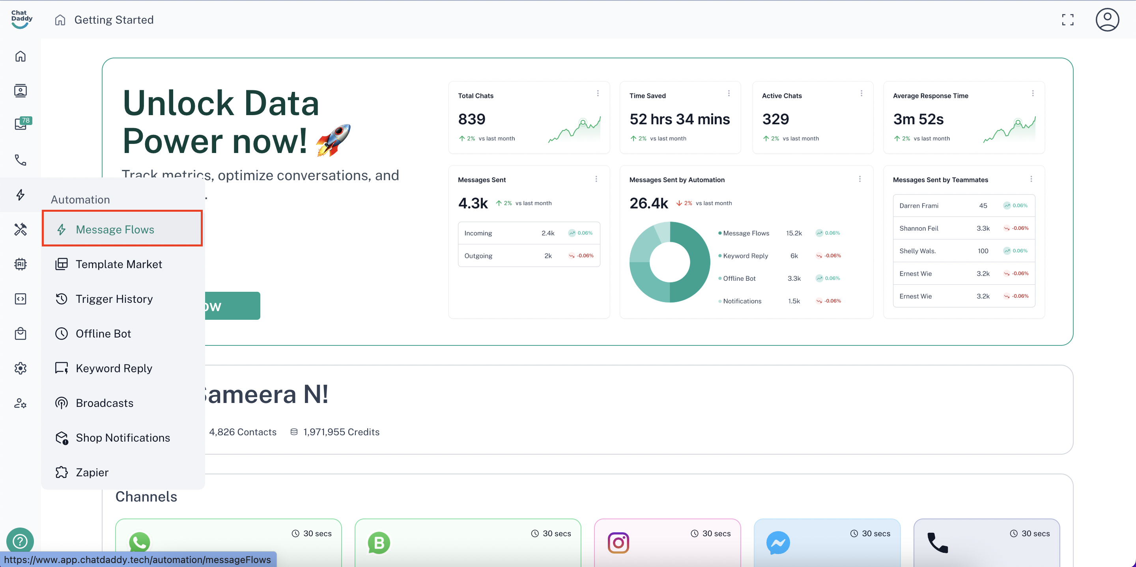Open Messages Sent by Automation options menu

pos(859,179)
